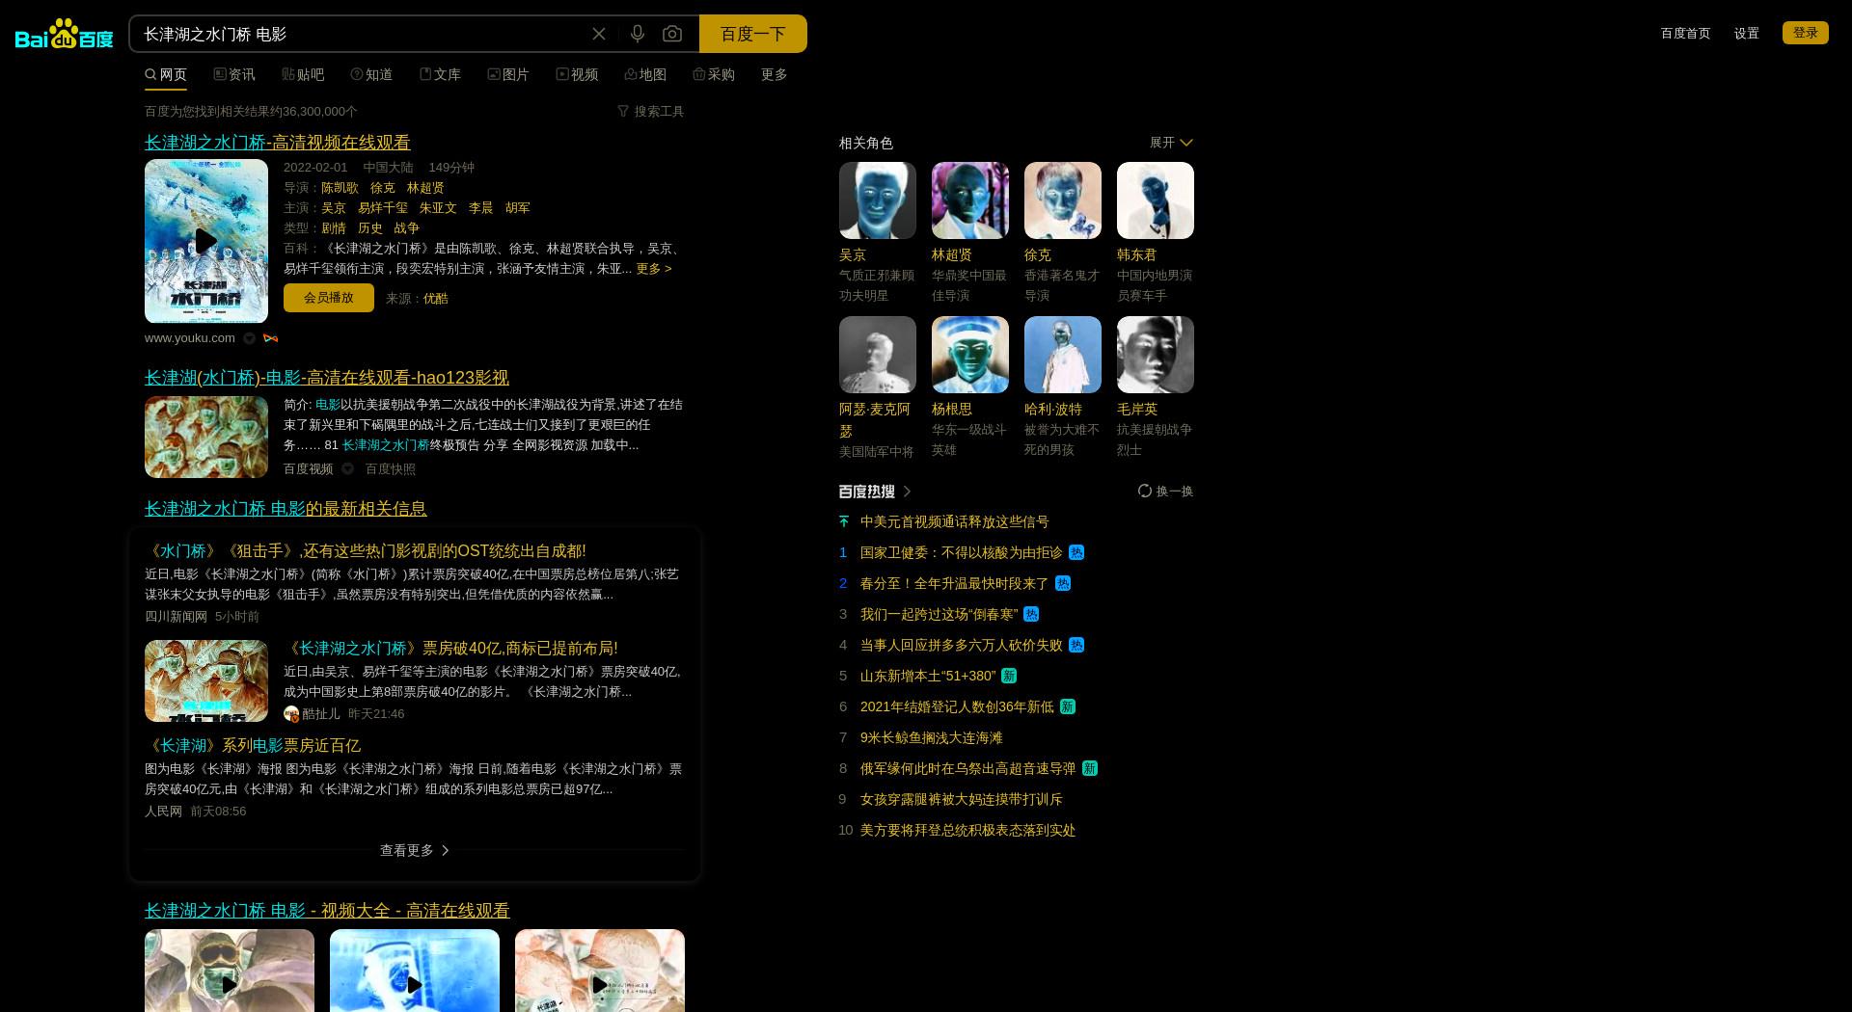
Task: Click the Youku logo icon beside the URL
Action: [x=270, y=338]
